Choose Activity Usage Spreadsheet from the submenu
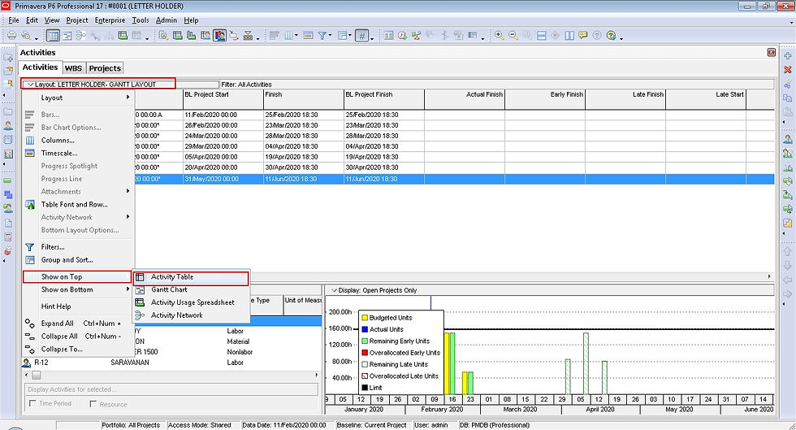Image resolution: width=796 pixels, height=430 pixels. 191,302
